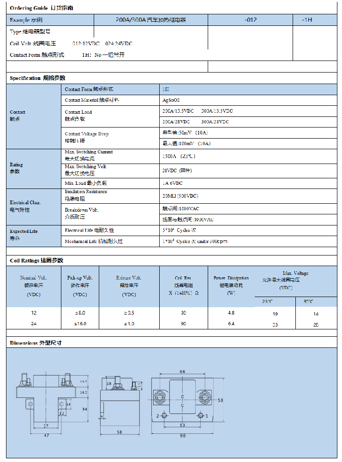Viewport: 342px width, 462px height.
Task: Click the 'Coil Volt' label row
Action: pos(71,43)
